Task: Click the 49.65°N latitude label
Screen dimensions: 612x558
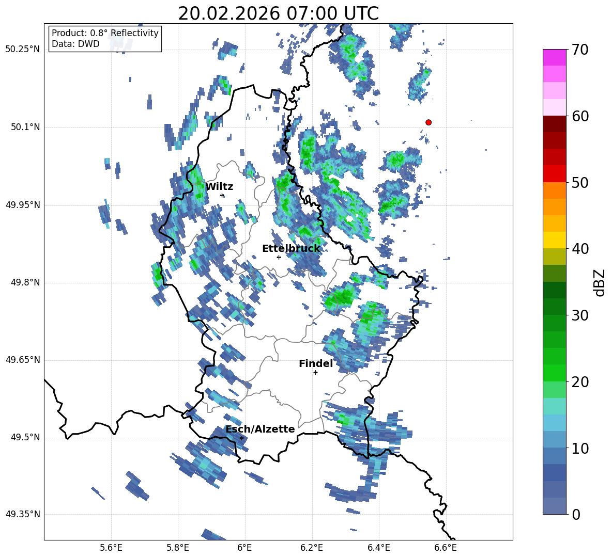Action: [x=23, y=360]
